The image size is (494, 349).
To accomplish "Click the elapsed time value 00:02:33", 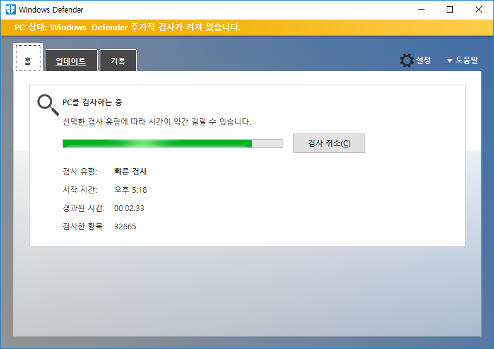I will (x=129, y=209).
